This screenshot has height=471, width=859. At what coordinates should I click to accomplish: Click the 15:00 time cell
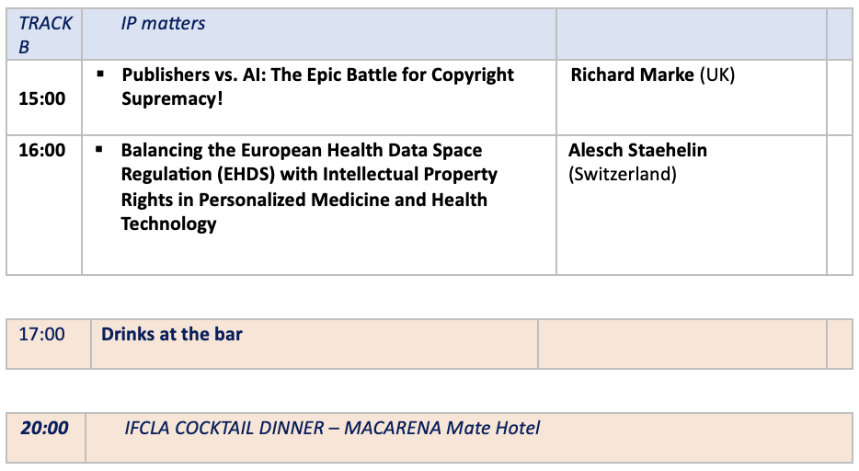[44, 98]
